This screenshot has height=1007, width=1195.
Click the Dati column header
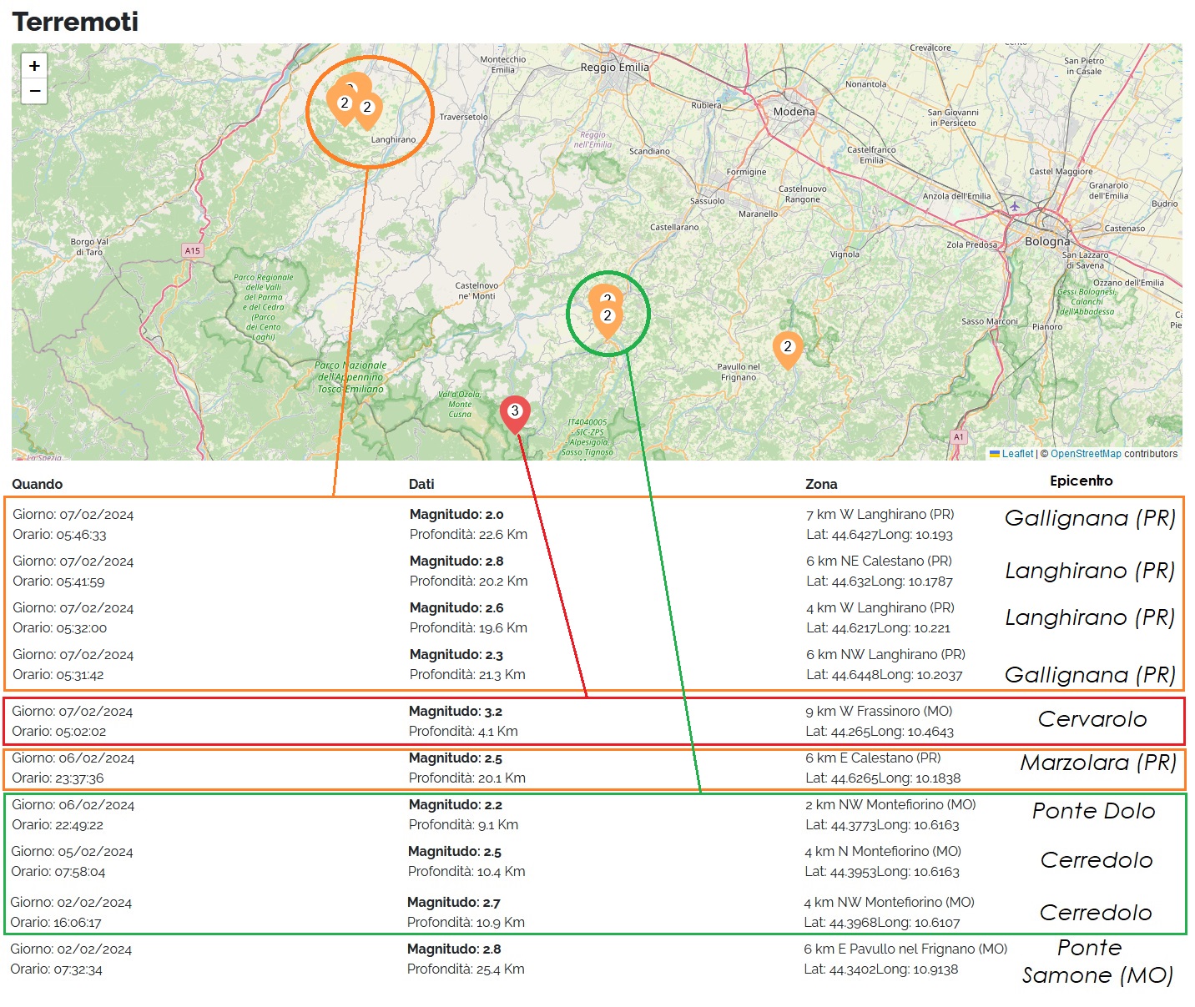coord(421,484)
